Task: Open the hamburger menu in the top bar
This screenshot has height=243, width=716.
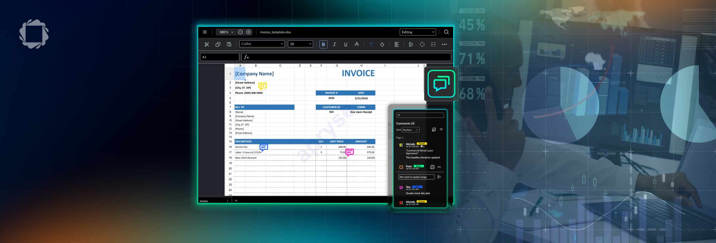Action: click(x=205, y=32)
